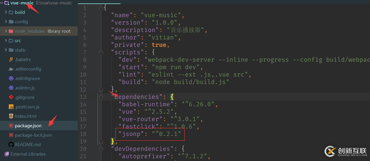The image size is (370, 161).
Task: Click the end-fold marker at line 12
Action: pos(101,90)
